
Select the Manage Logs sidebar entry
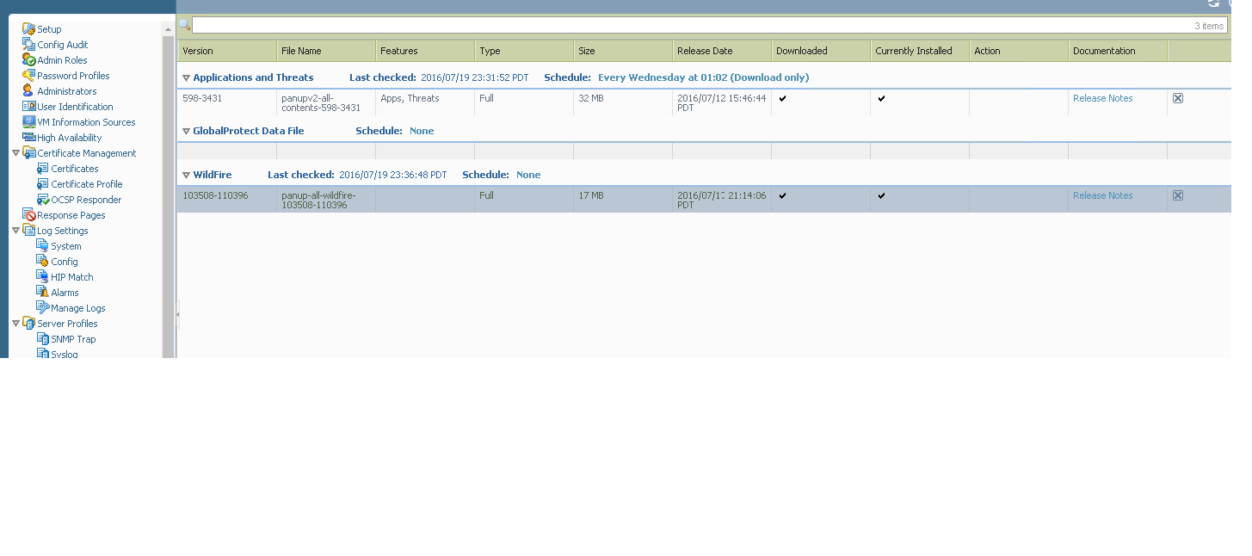[76, 307]
